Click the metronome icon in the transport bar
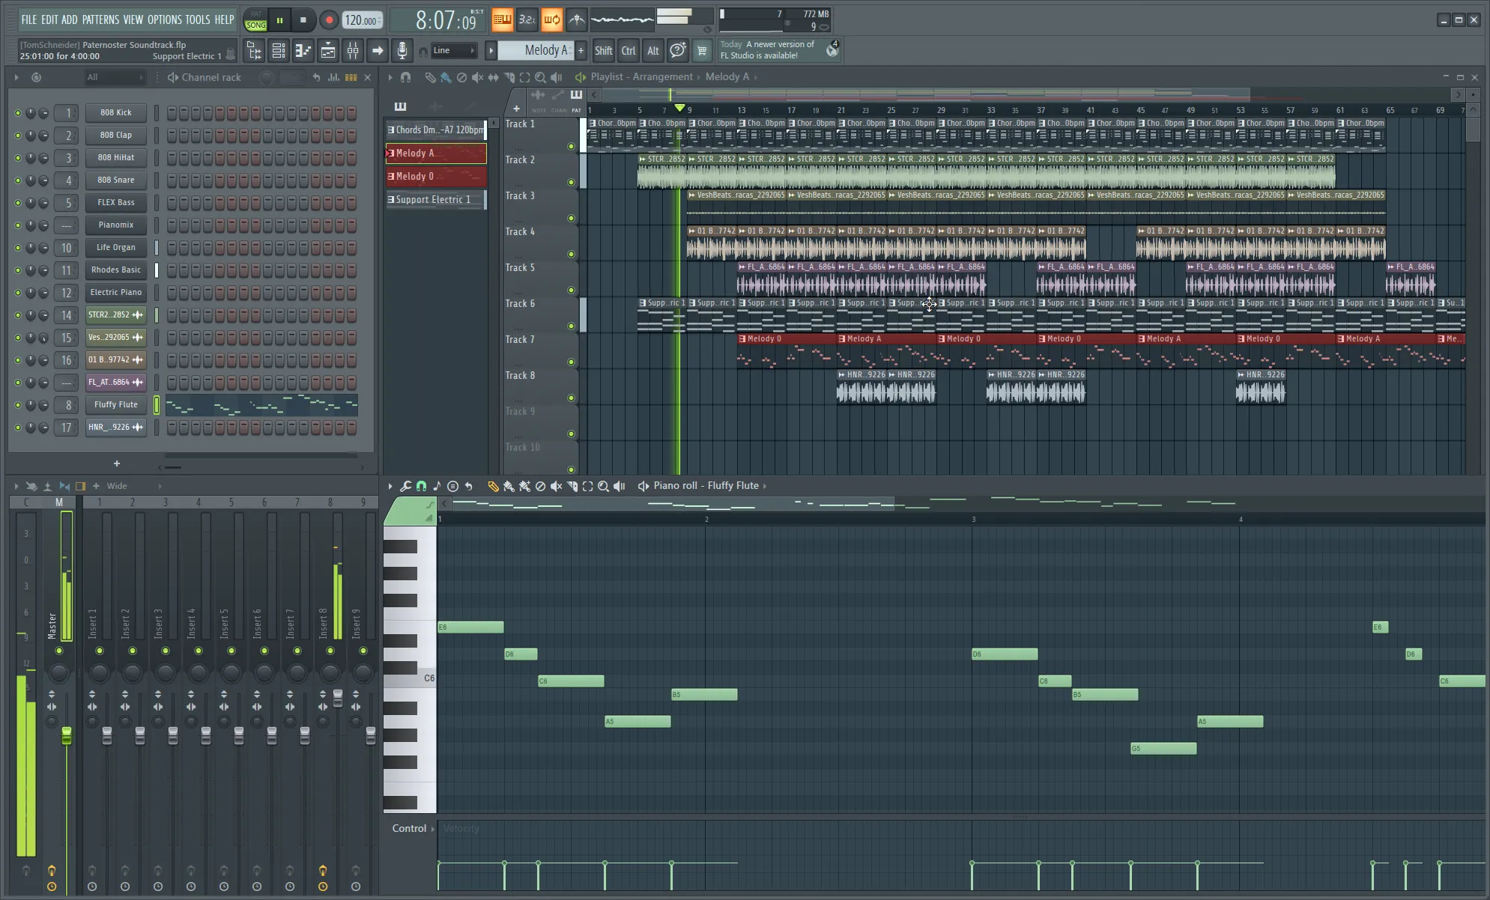 point(577,19)
